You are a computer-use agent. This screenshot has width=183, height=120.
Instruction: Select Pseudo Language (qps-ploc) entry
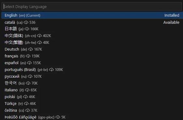coord(92,117)
